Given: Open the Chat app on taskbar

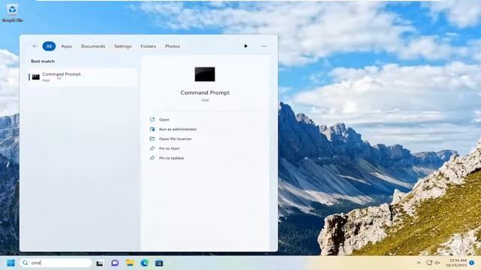Looking at the screenshot, I should pos(115,263).
